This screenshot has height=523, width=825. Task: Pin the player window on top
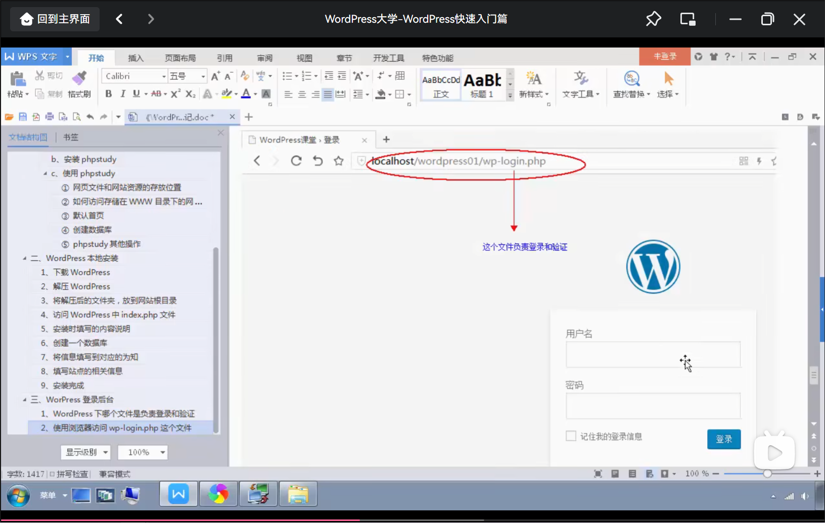653,19
